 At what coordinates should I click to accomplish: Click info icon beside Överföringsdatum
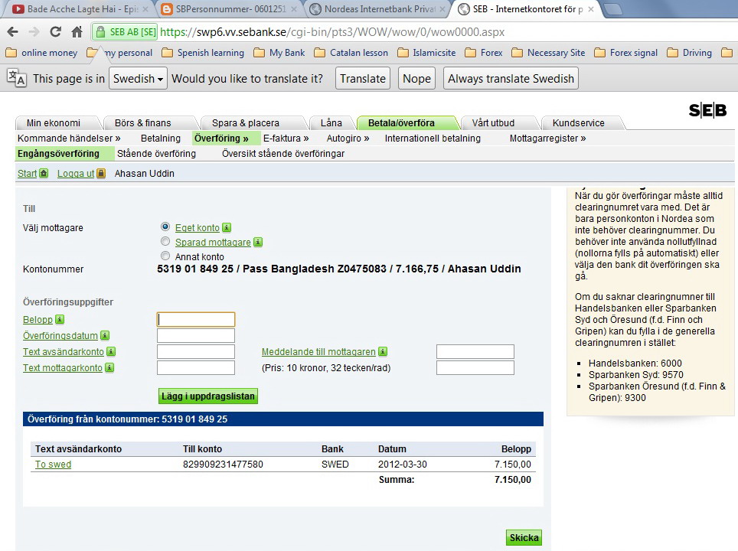[105, 335]
